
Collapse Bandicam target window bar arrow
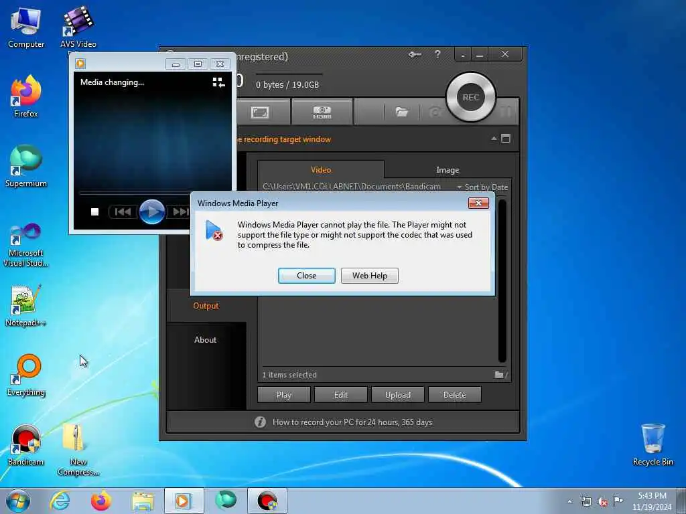494,139
